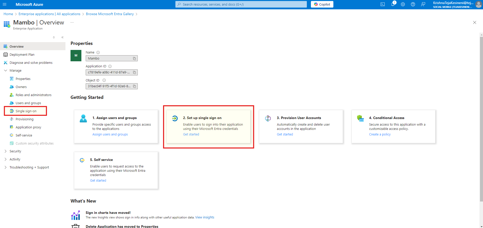Screen dimensions: 483x228
Task: Copy the Object ID to clipboard
Action: pyautogui.click(x=134, y=86)
